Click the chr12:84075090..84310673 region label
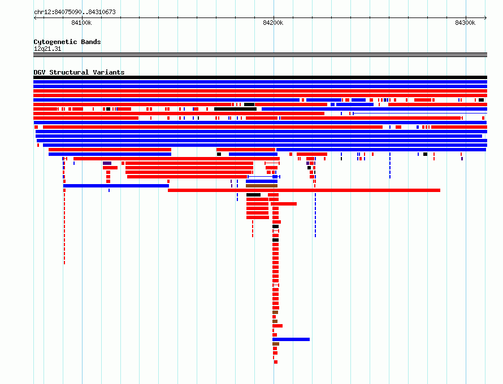Image resolution: width=503 pixels, height=384 pixels. click(75, 12)
